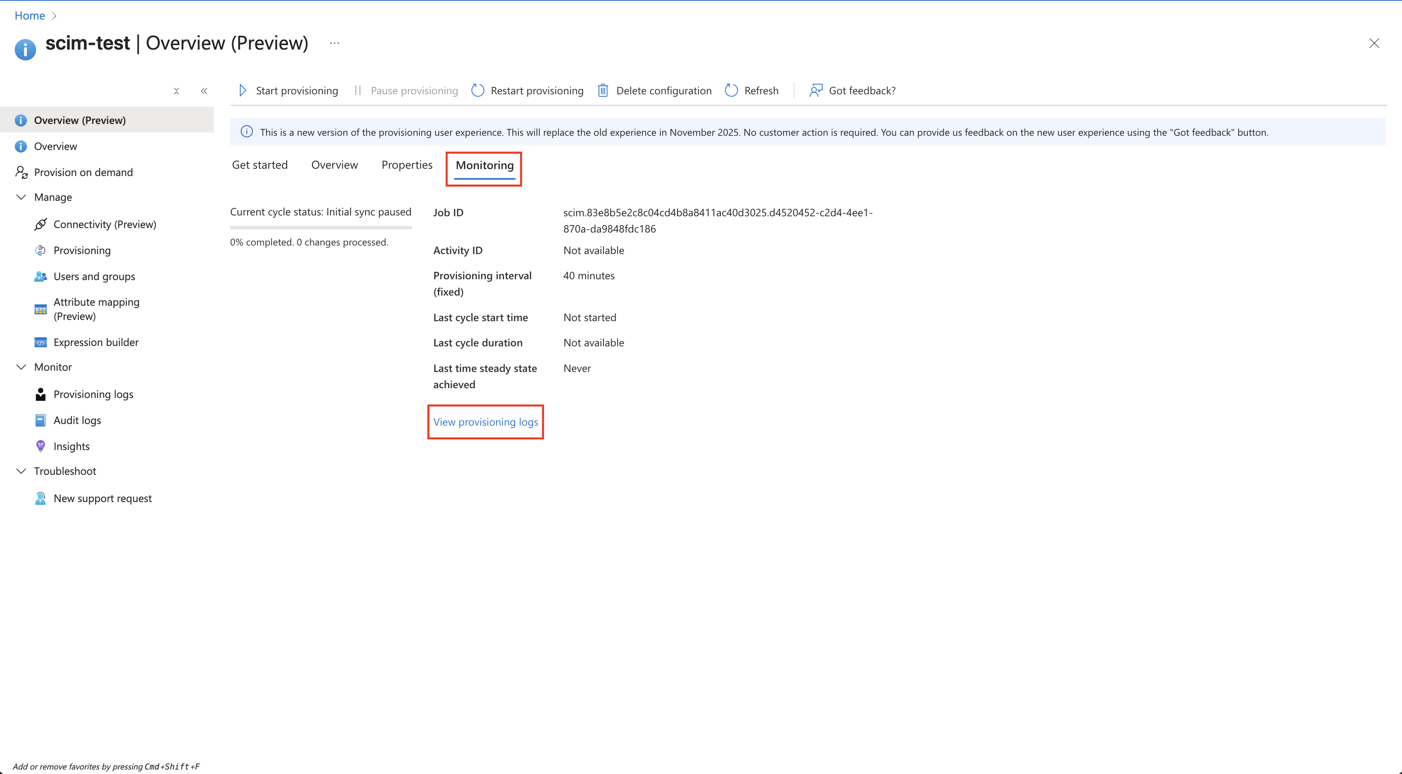This screenshot has width=1402, height=774.
Task: Collapse the sidebar with double chevron
Action: tap(204, 91)
